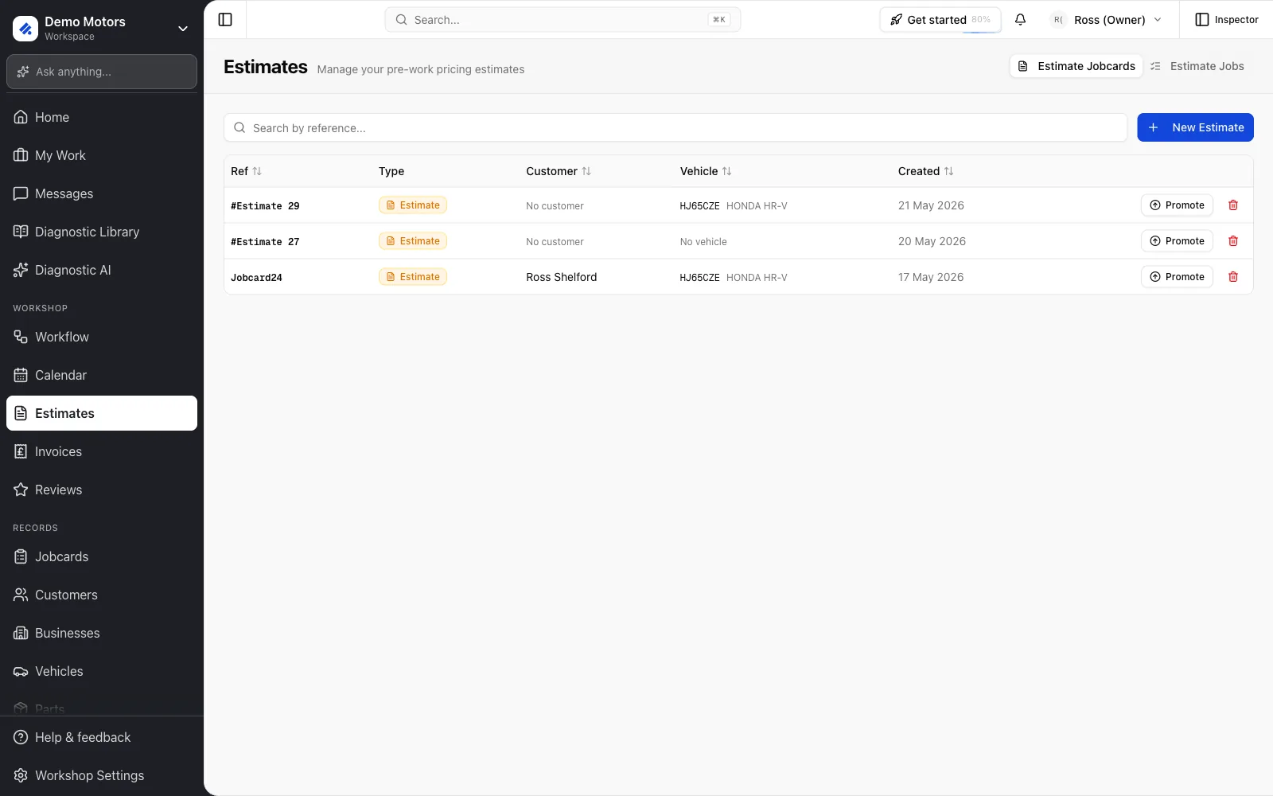This screenshot has width=1273, height=796.
Task: Open Calendar in sidebar
Action: point(102,375)
